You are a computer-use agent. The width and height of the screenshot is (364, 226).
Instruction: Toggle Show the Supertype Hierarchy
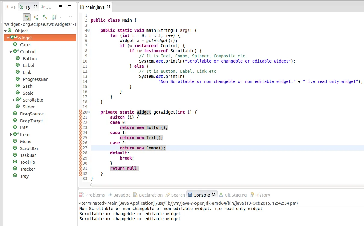tap(36, 17)
